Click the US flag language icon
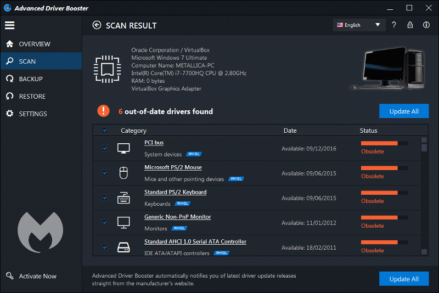The height and width of the screenshot is (293, 439). [x=340, y=25]
